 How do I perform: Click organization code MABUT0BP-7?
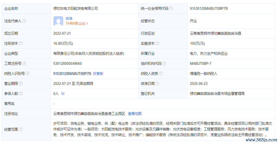click(201, 63)
